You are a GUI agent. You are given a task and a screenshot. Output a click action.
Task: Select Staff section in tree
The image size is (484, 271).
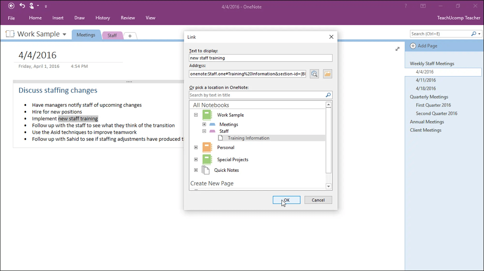pyautogui.click(x=224, y=131)
